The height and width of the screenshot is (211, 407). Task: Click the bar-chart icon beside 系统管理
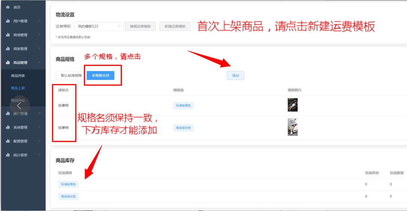(x=8, y=127)
